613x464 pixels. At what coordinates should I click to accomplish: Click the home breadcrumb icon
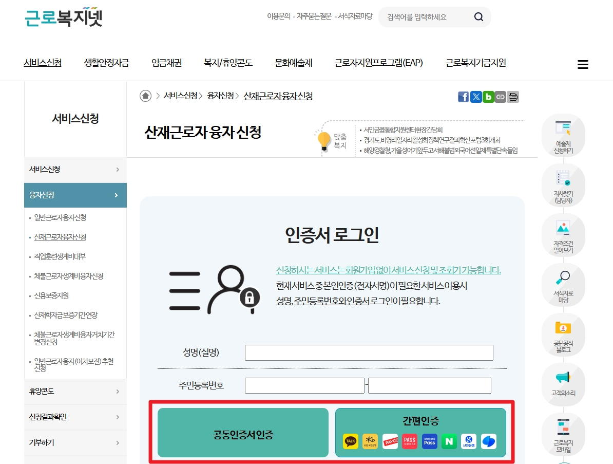(x=145, y=96)
